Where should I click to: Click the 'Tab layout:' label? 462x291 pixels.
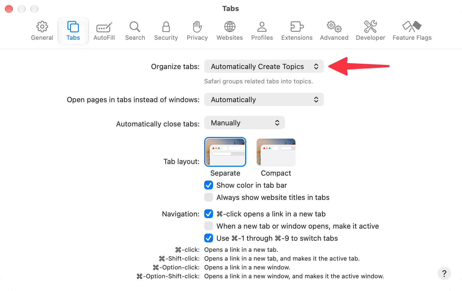tap(181, 162)
